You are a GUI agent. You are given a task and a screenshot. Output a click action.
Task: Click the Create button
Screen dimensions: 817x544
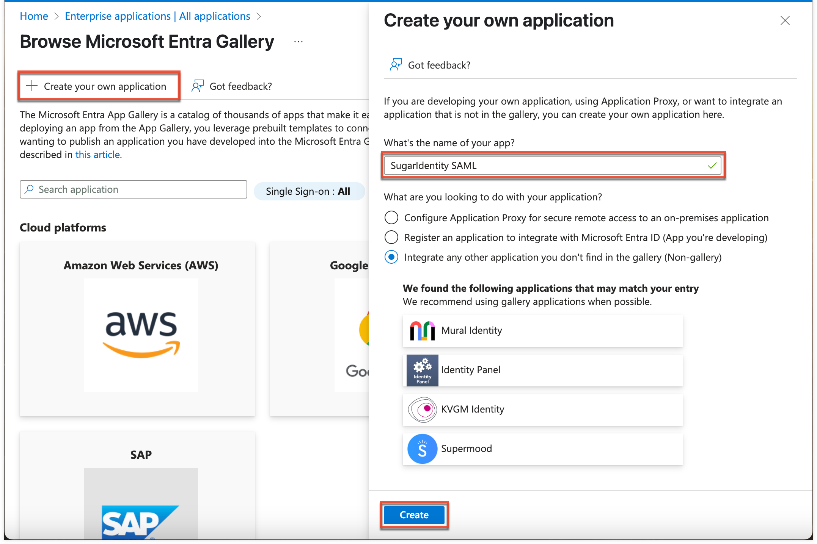tap(414, 515)
